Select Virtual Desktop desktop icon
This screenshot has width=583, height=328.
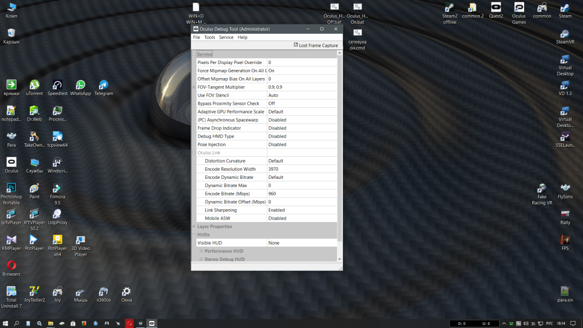point(565,65)
